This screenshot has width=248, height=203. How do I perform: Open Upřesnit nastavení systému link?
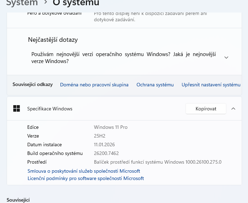coord(211,85)
